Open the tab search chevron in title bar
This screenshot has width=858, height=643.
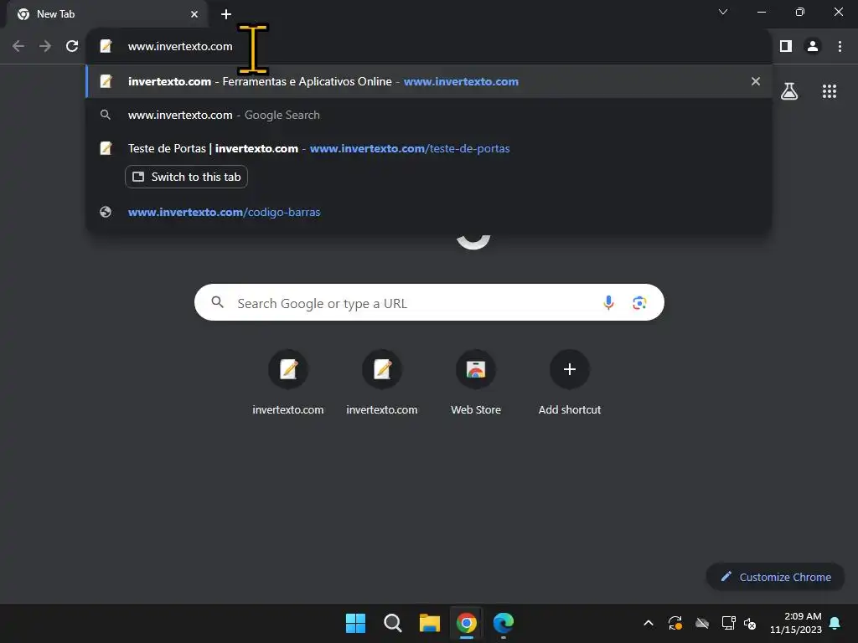point(723,12)
